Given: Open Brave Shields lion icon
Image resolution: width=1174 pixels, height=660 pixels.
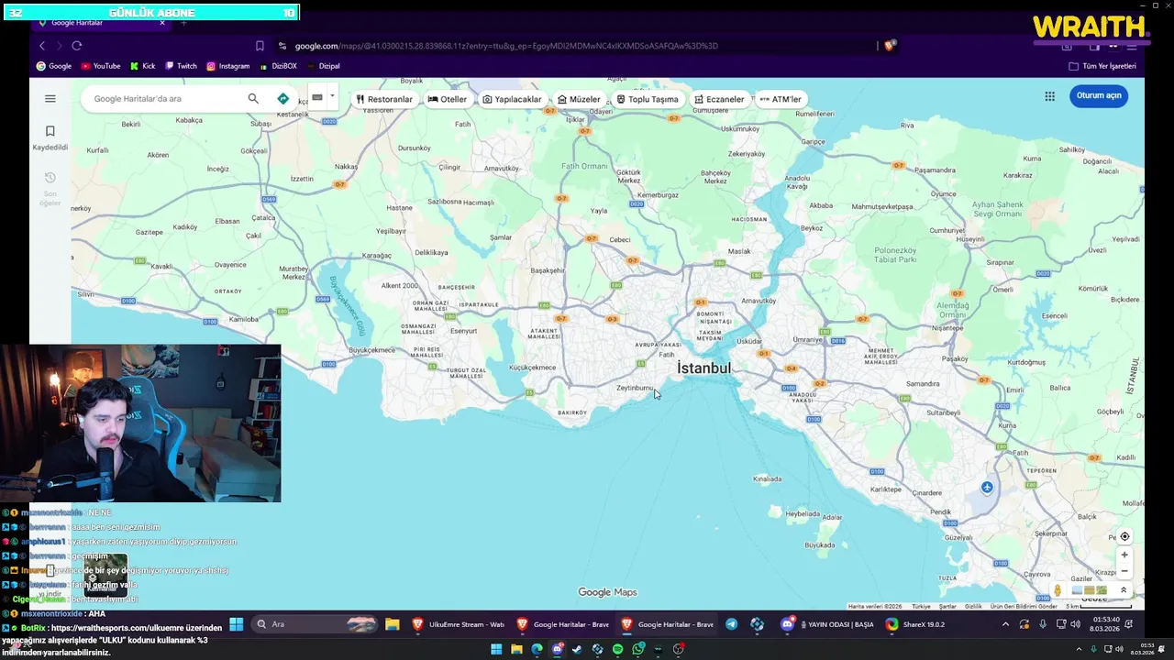Looking at the screenshot, I should (890, 45).
